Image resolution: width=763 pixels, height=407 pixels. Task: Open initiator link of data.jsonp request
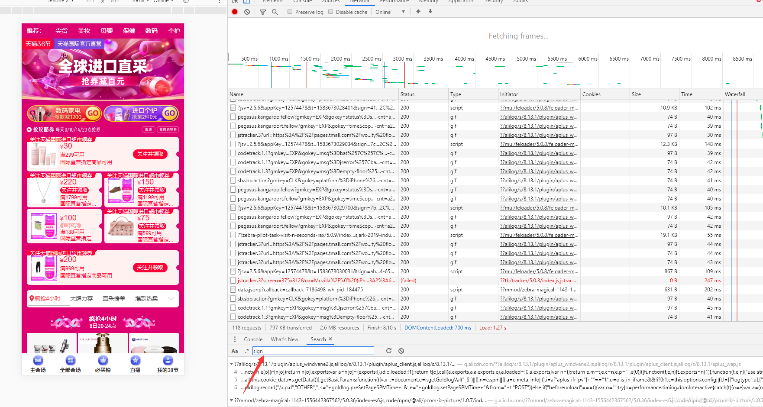tap(538, 290)
